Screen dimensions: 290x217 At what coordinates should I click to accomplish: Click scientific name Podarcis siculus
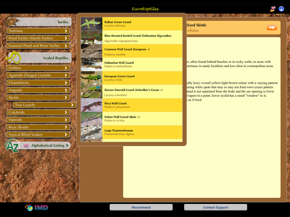point(114,121)
